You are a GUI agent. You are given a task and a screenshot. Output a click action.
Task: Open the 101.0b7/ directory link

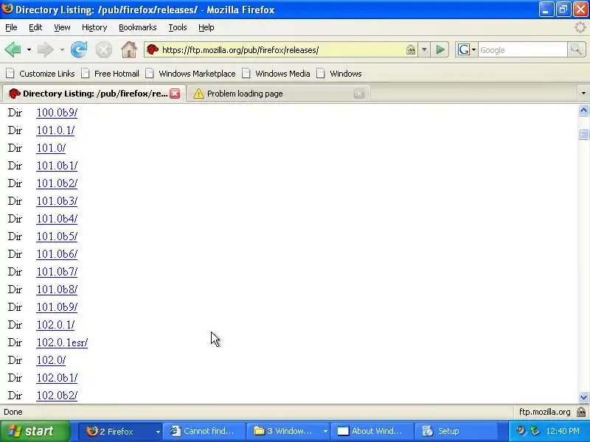pos(57,271)
